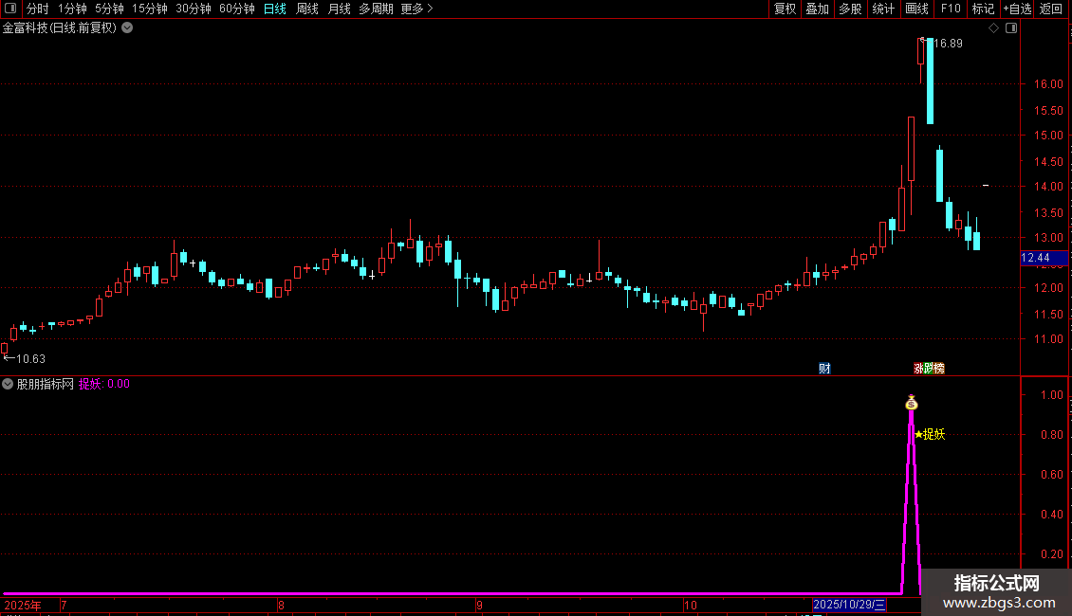Screen dimensions: 1072x616
Task: Click the panel layout icon at top-left
Action: coord(10,9)
